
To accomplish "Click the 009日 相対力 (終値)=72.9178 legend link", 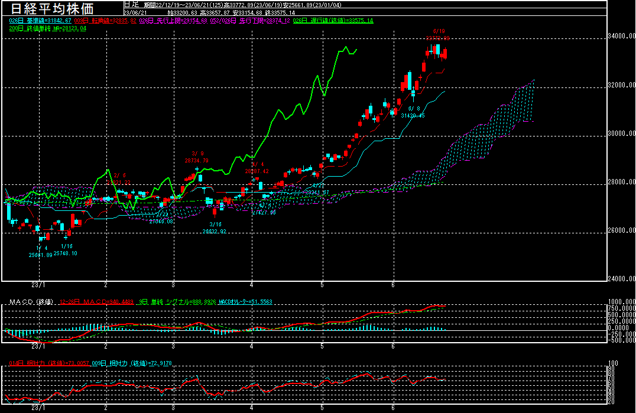I will click(132, 363).
